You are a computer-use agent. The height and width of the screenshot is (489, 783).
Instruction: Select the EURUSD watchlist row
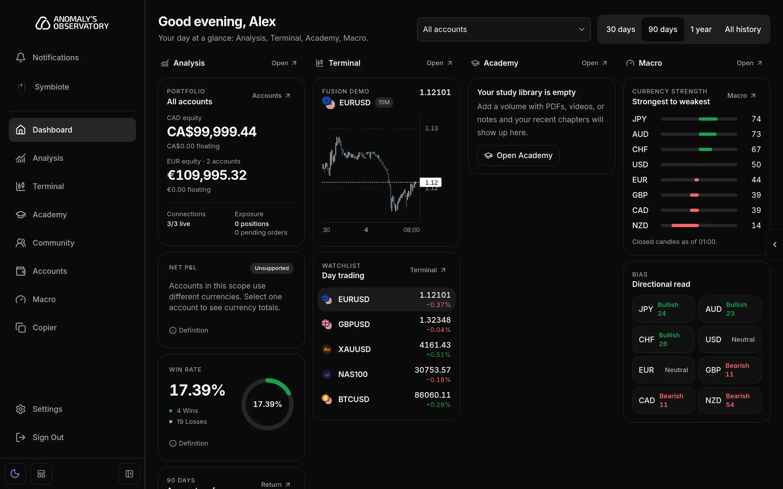[386, 300]
